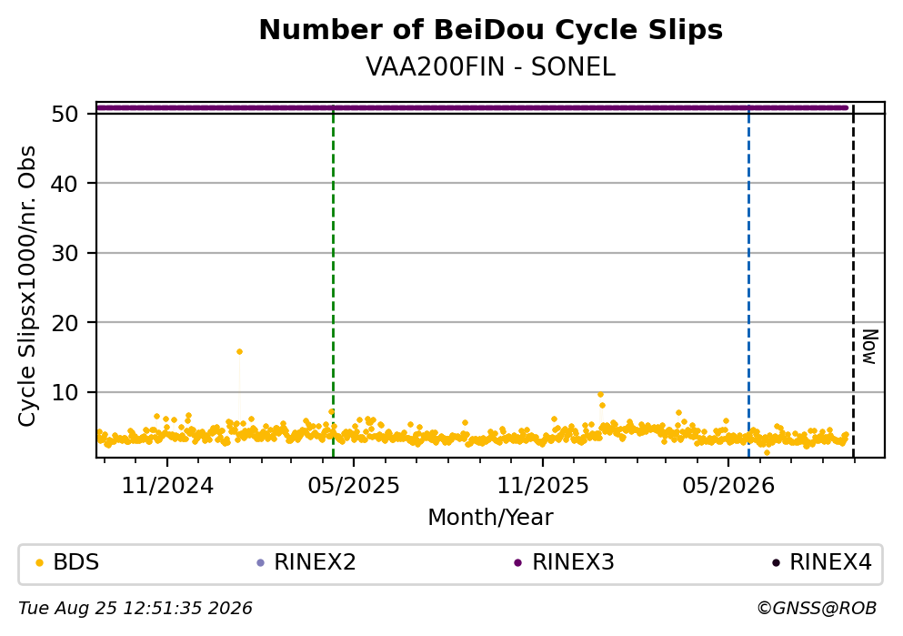
Task: Select the yellow peak point near 11/2025 spike
Action: coord(601,395)
